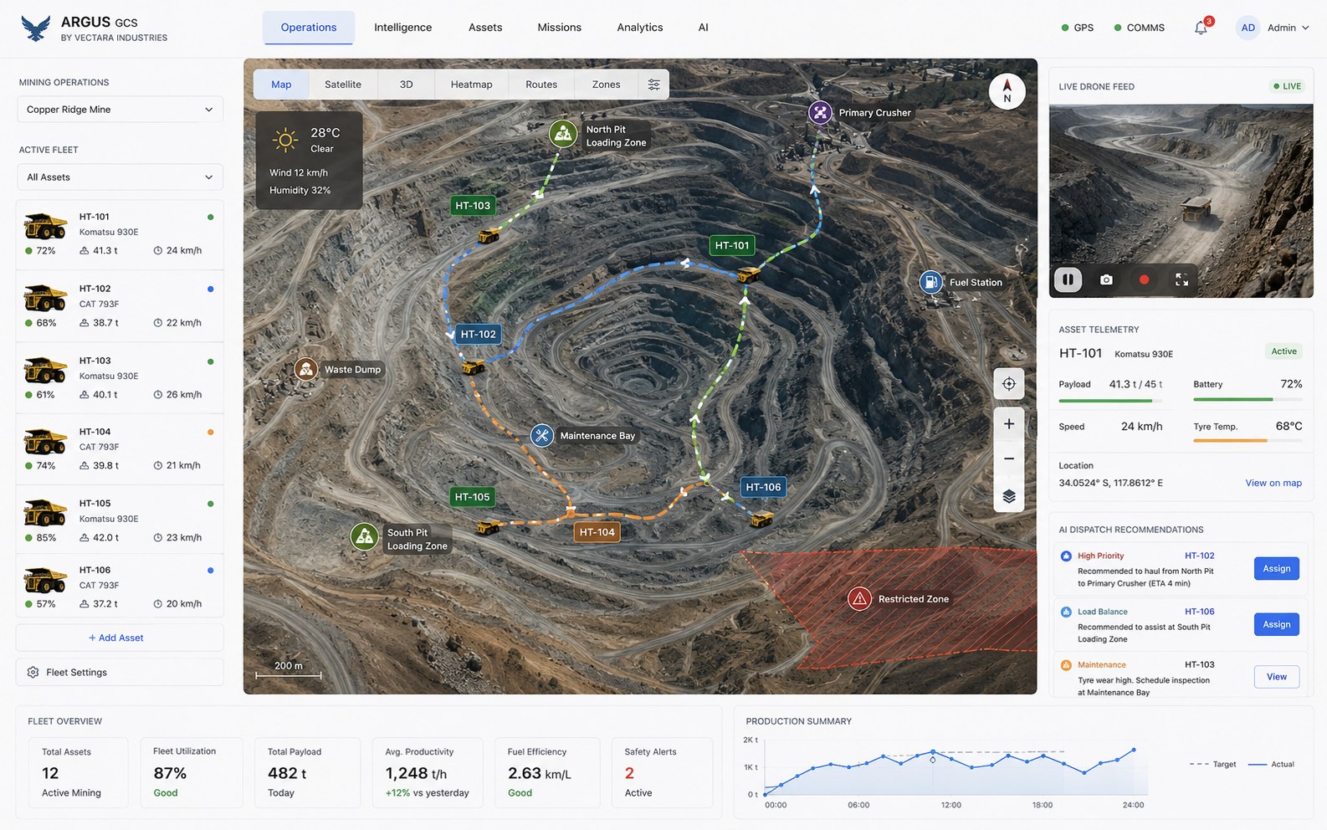Go to the Missions tab
The height and width of the screenshot is (830, 1327).
[559, 28]
